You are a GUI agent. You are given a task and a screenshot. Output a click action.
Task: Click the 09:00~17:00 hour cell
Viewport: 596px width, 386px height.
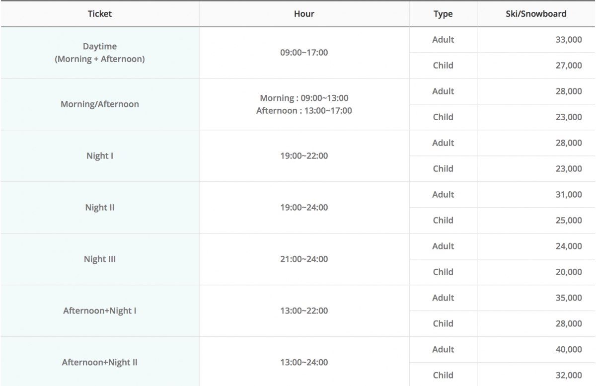[304, 53]
